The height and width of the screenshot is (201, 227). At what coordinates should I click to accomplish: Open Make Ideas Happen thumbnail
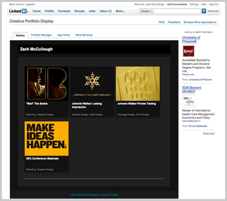[x=47, y=139]
